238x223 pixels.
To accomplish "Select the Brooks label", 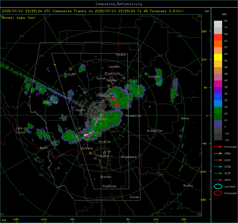I will click(188, 186).
